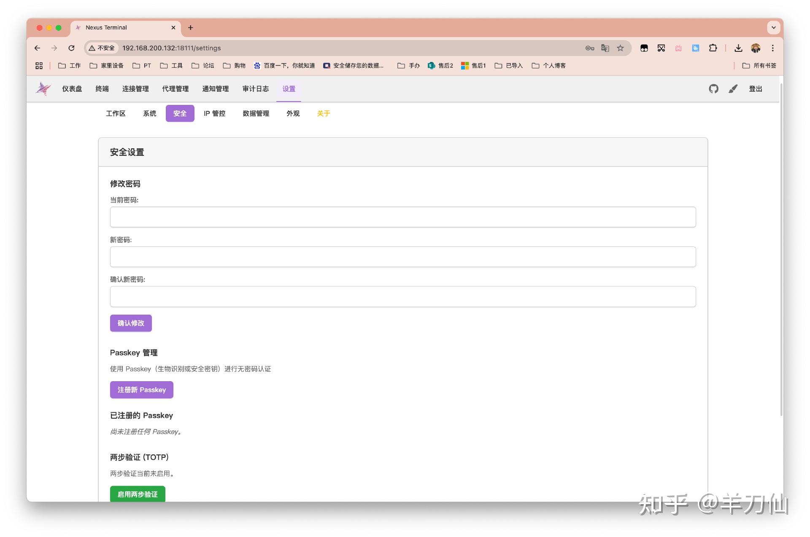
Task: Click the password key icon in address bar
Action: click(x=589, y=48)
